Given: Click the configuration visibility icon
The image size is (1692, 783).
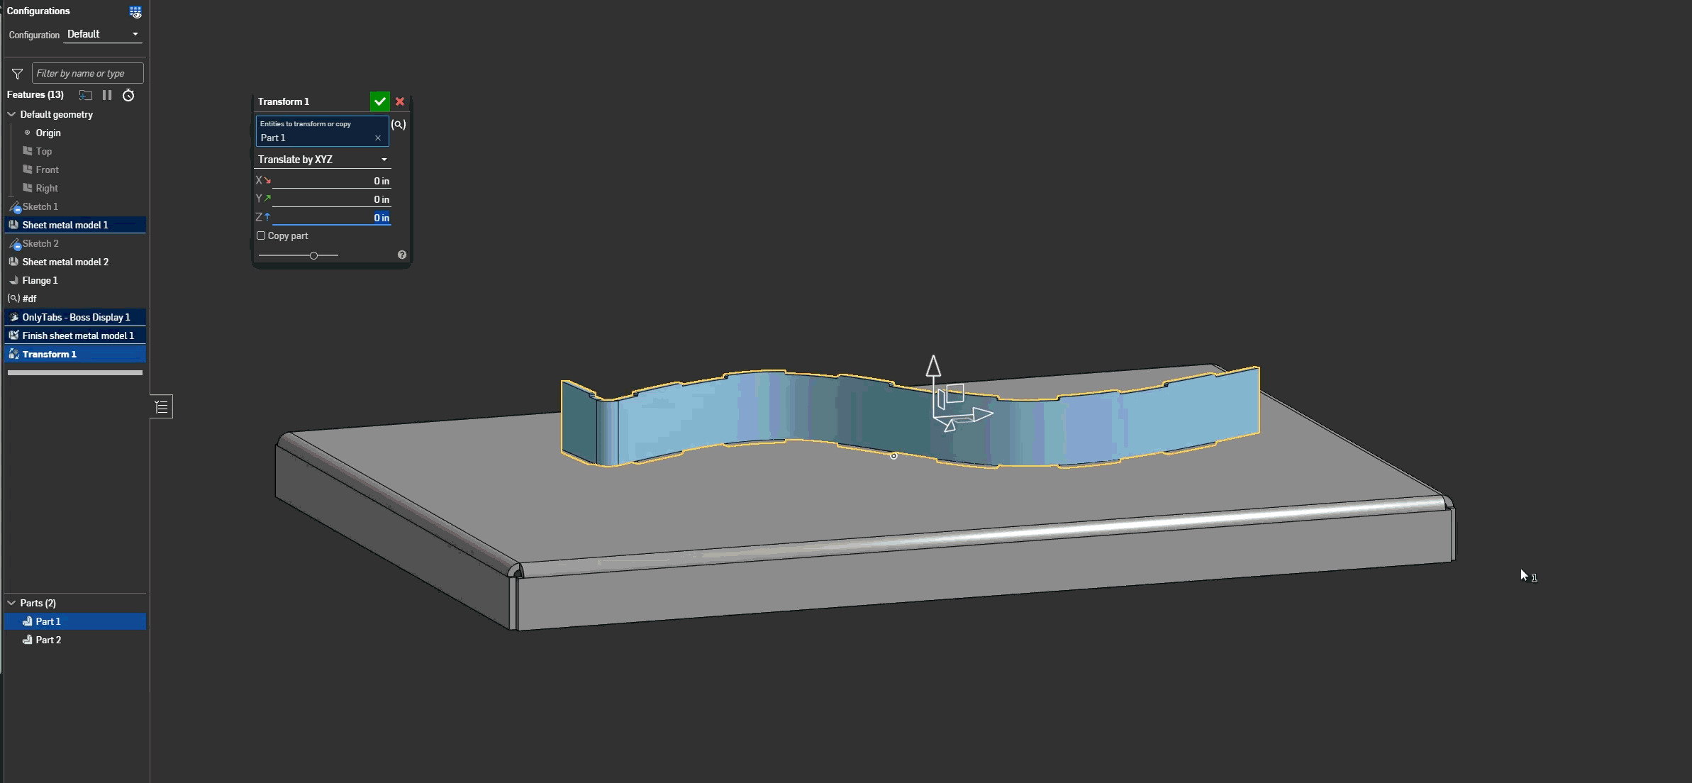Looking at the screenshot, I should click(x=135, y=11).
